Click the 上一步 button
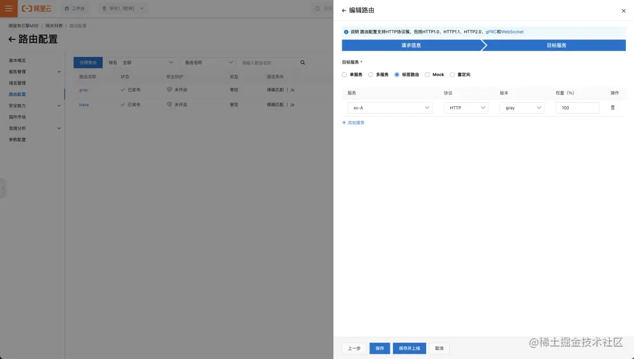Viewport: 634px width, 359px height. coord(354,348)
